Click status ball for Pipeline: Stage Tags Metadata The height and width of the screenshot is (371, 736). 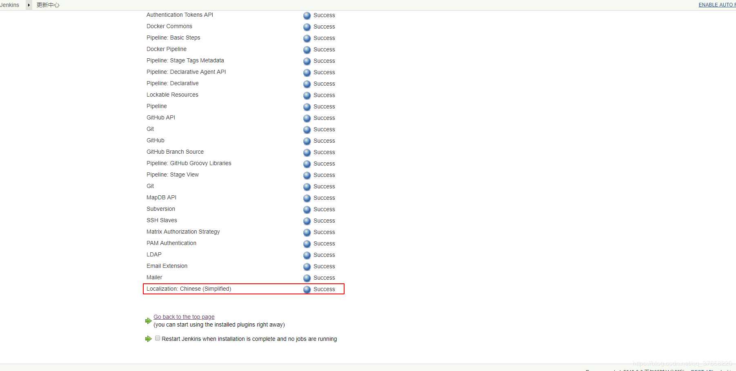point(307,61)
